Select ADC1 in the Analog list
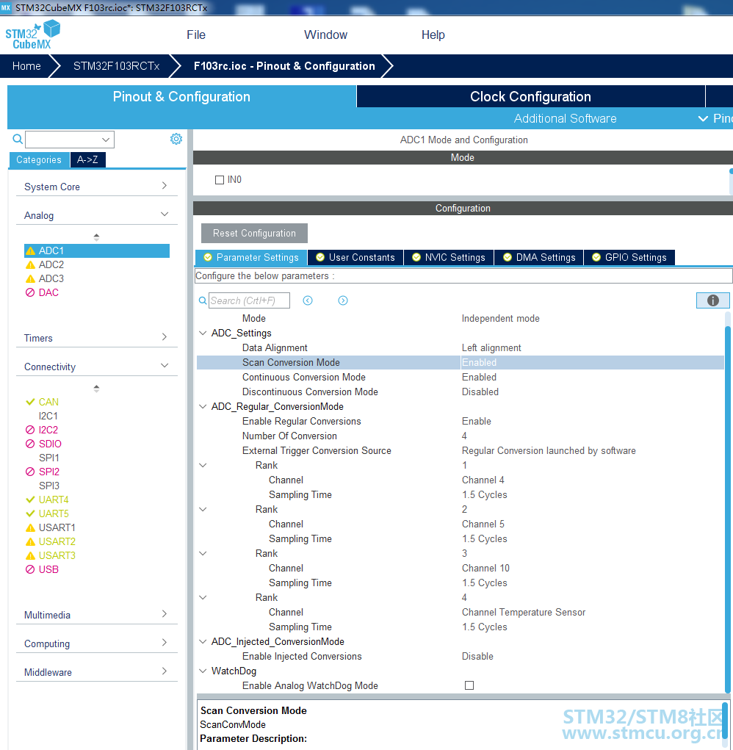This screenshot has width=733, height=750. 97,250
